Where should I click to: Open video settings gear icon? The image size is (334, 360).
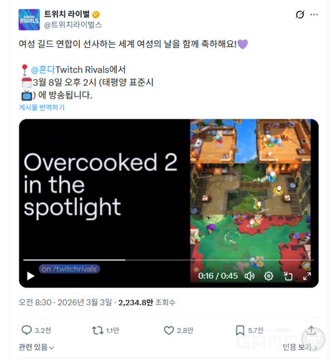[x=268, y=276]
